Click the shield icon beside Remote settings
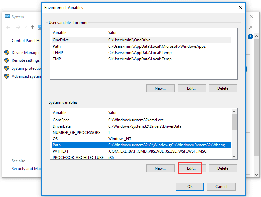Screen dimensions: 261x197 click(7, 60)
